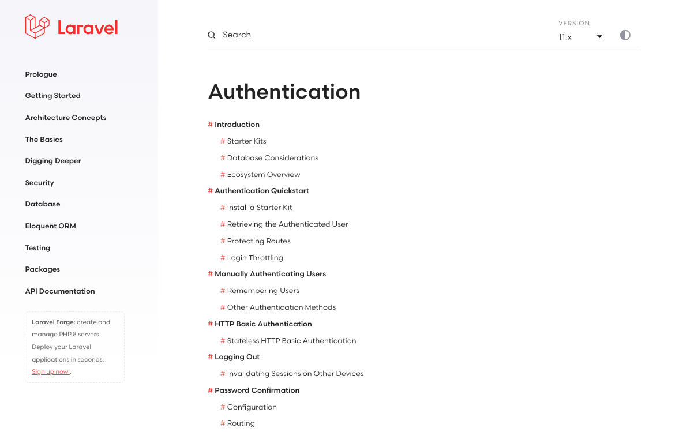Expand the Eloquent ORM sidebar section

(50, 226)
